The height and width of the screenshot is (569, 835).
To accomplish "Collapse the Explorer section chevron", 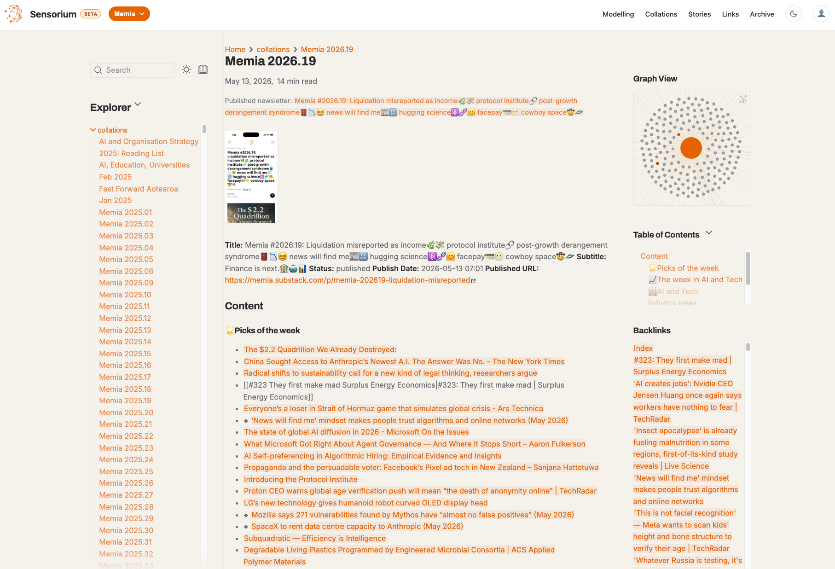I will tap(138, 105).
